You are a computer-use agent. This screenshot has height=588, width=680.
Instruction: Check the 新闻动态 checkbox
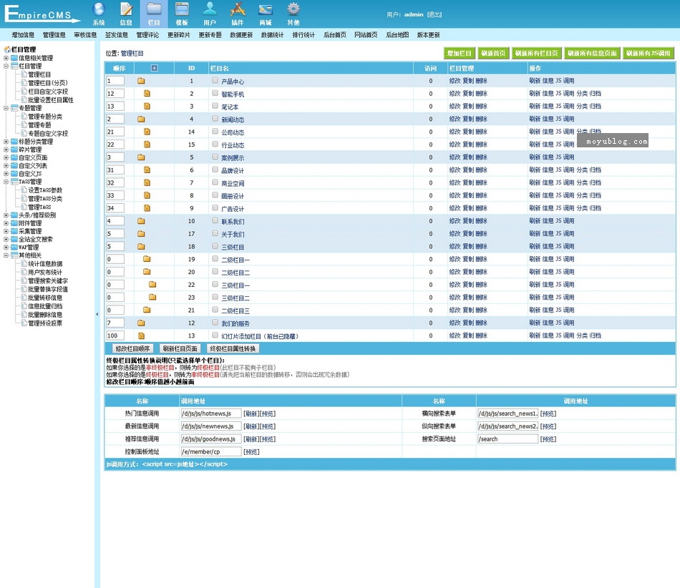tap(215, 119)
